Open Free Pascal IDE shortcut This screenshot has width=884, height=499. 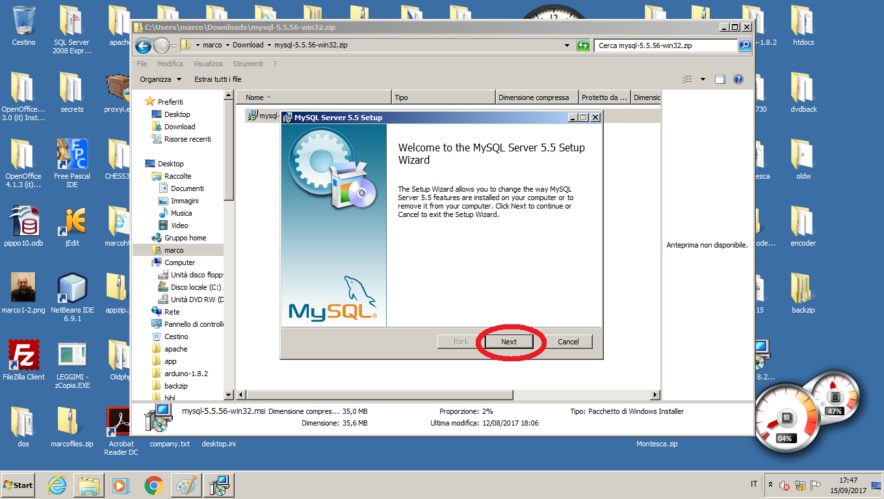(x=71, y=155)
